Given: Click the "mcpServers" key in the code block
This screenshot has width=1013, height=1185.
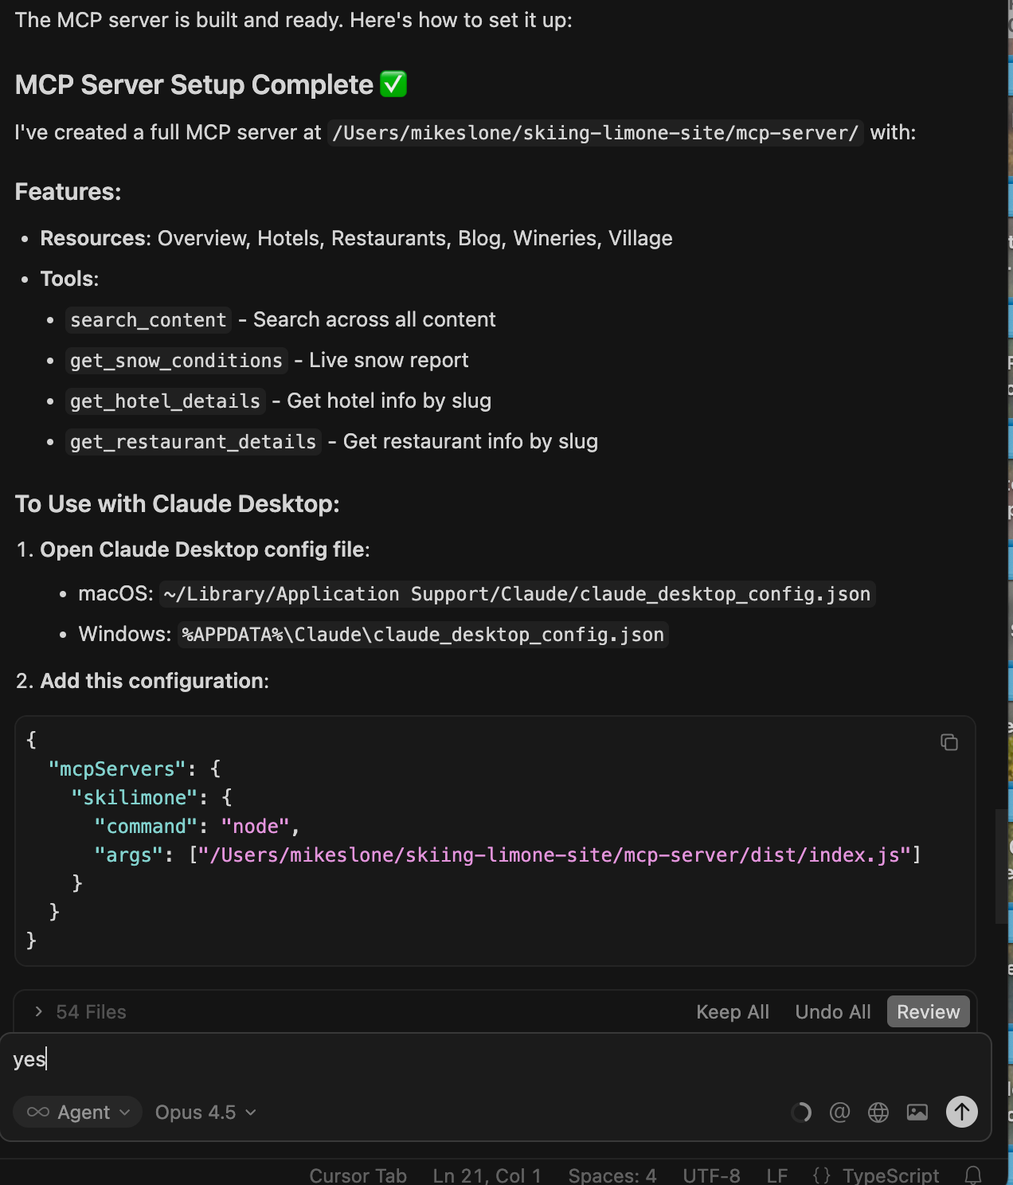Looking at the screenshot, I should point(117,769).
